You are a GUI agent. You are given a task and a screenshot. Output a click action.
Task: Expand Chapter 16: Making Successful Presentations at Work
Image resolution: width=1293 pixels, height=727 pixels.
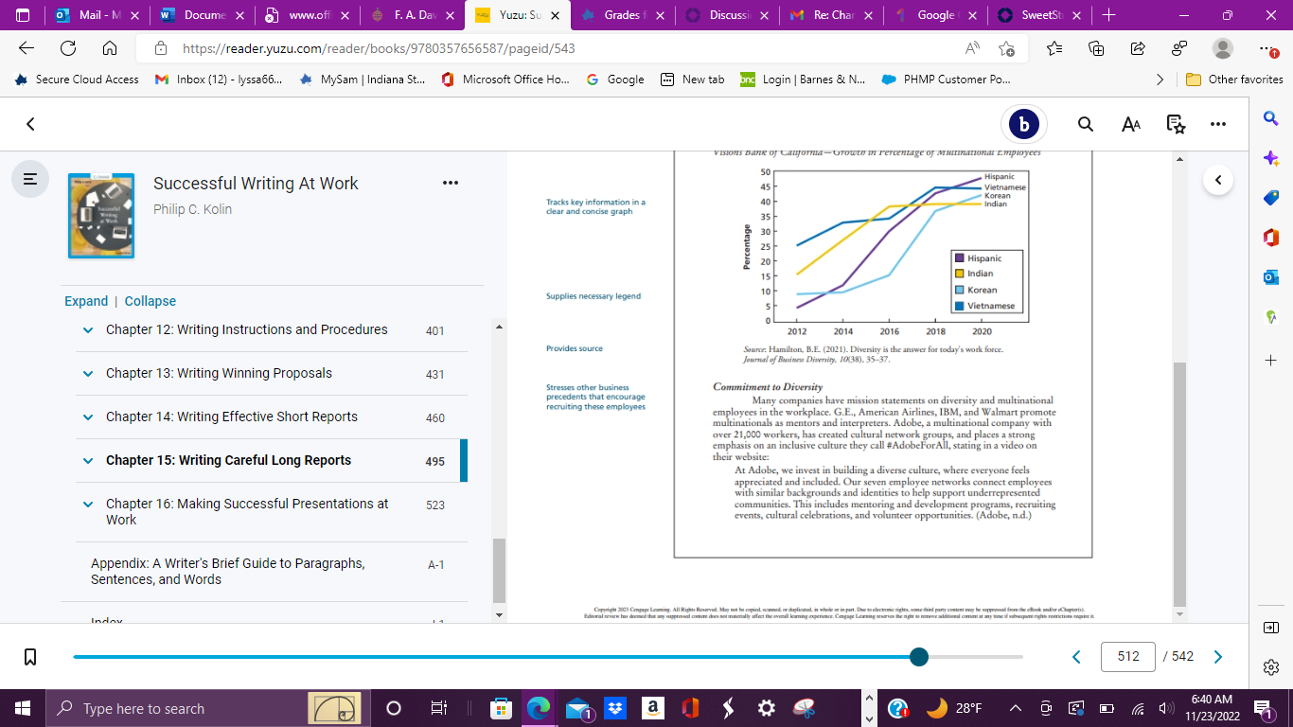tap(88, 505)
